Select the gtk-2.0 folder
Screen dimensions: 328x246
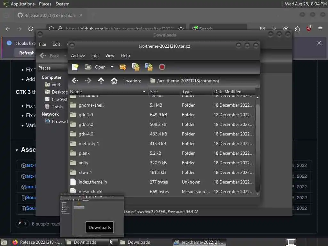(162, 115)
